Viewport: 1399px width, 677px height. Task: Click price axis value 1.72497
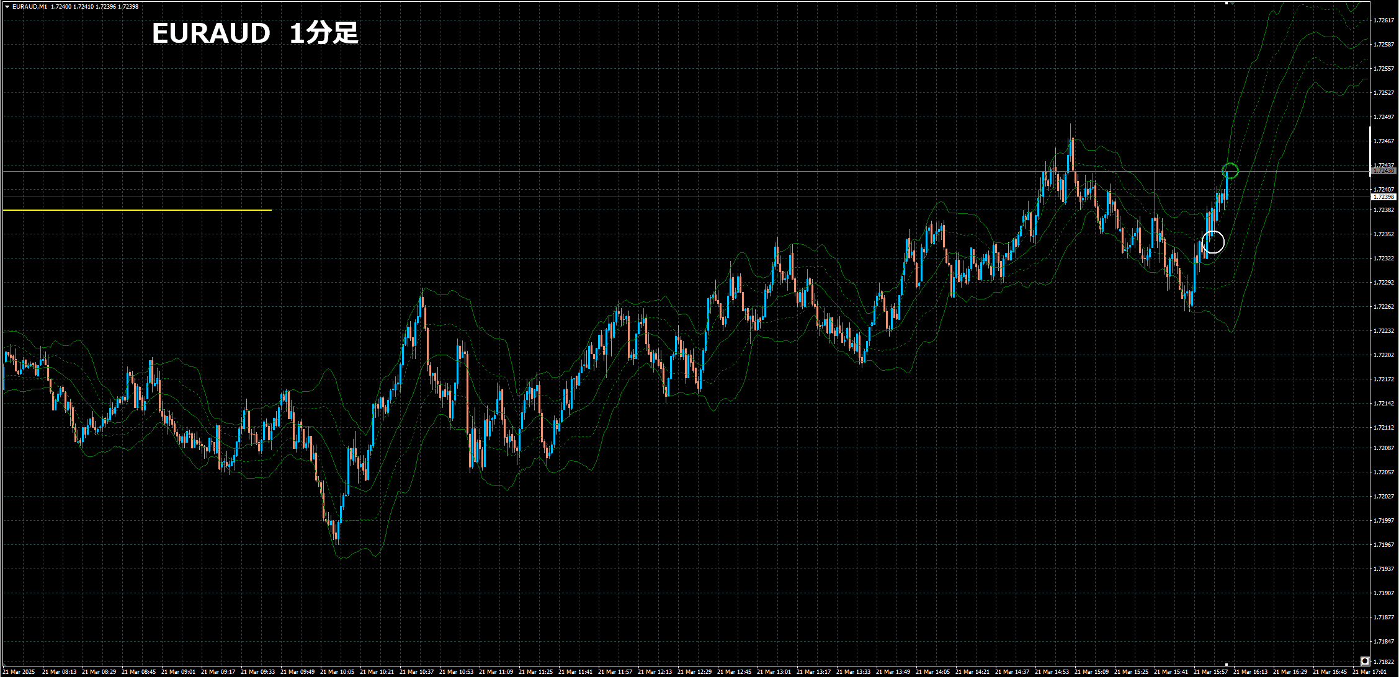tap(1383, 117)
